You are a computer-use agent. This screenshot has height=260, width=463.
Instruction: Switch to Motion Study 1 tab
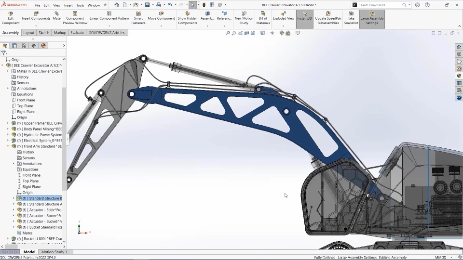[54, 252]
